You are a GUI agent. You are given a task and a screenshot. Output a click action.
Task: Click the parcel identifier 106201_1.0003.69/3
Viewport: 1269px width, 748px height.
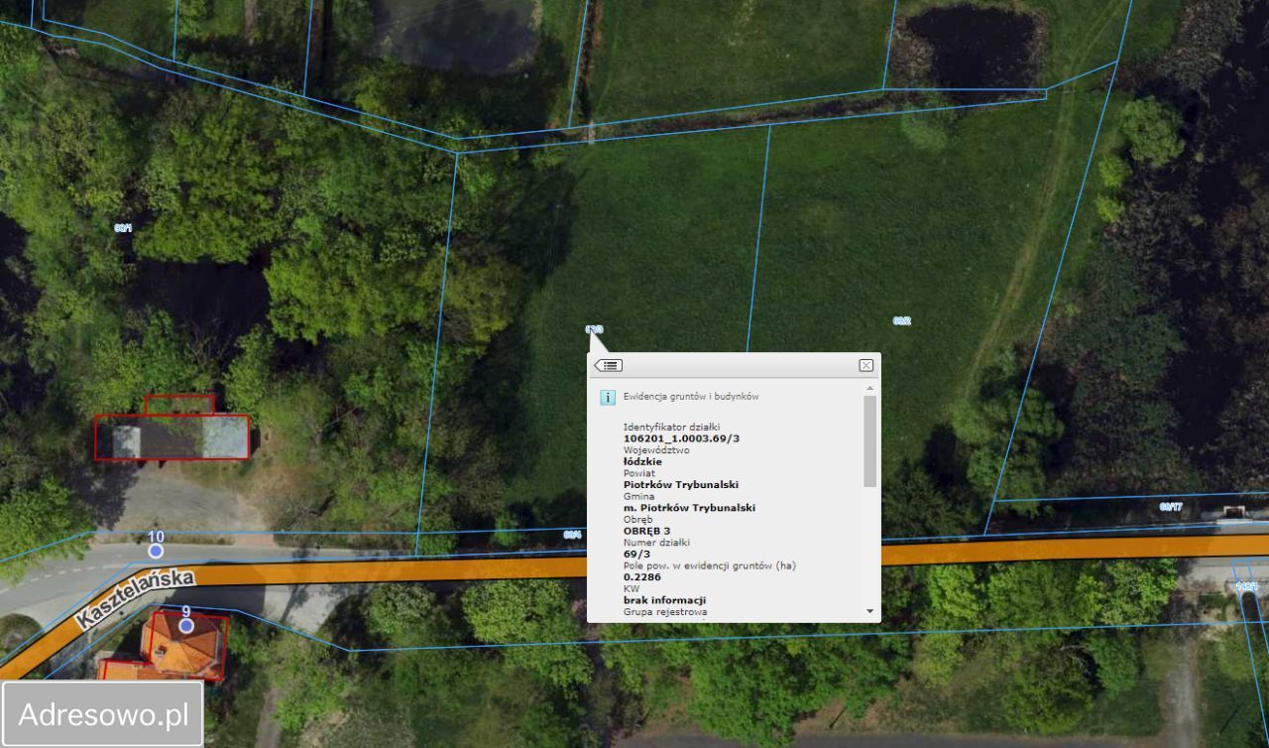(x=681, y=437)
